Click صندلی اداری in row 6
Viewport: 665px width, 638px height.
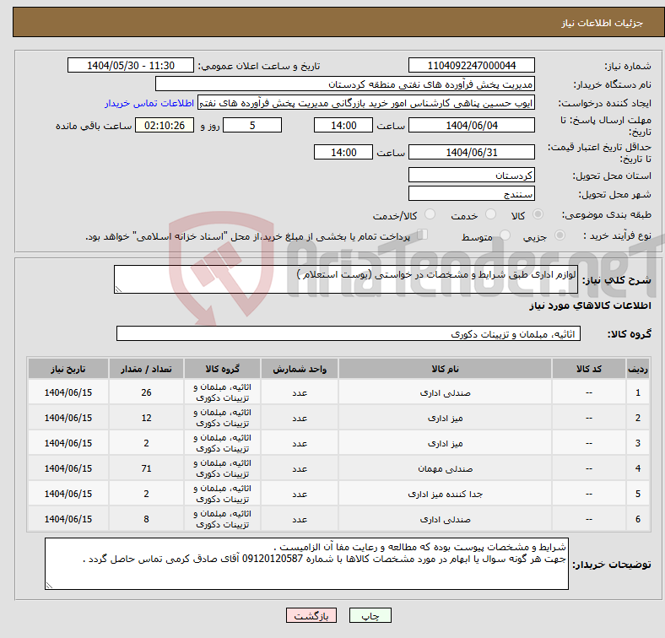click(x=445, y=519)
